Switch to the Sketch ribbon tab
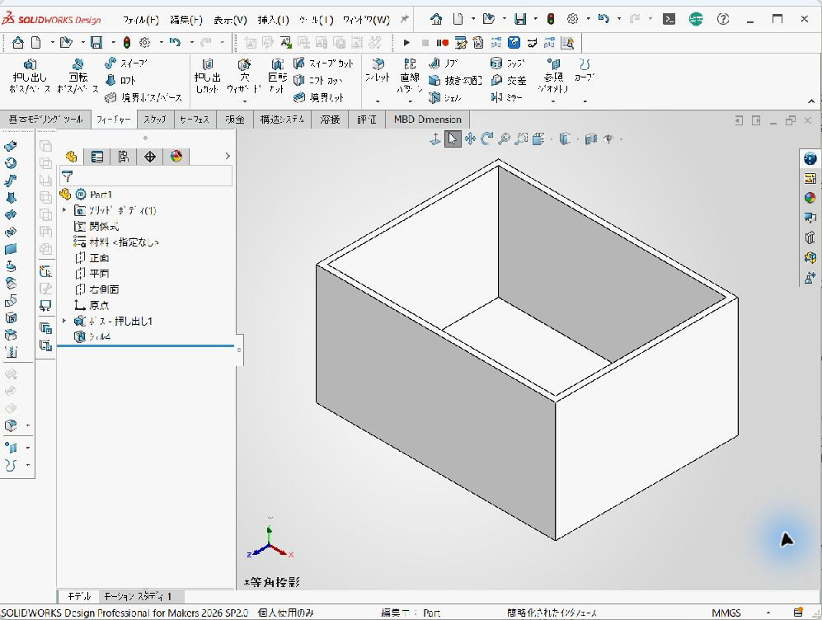Viewport: 822px width, 620px height. coord(155,120)
